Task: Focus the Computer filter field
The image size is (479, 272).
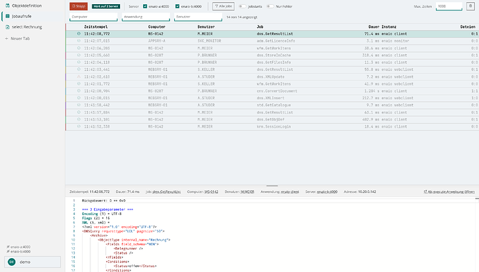Action: point(94,17)
